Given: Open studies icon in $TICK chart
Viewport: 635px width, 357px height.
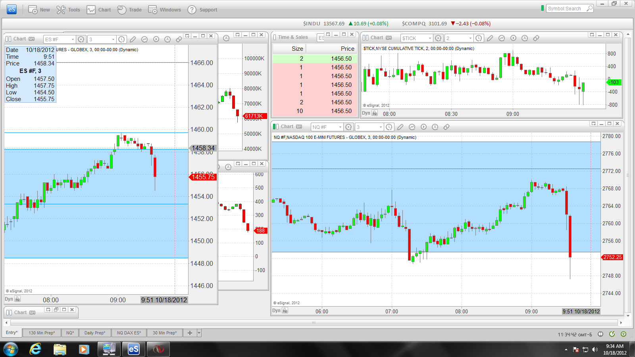Looking at the screenshot, I should point(502,38).
